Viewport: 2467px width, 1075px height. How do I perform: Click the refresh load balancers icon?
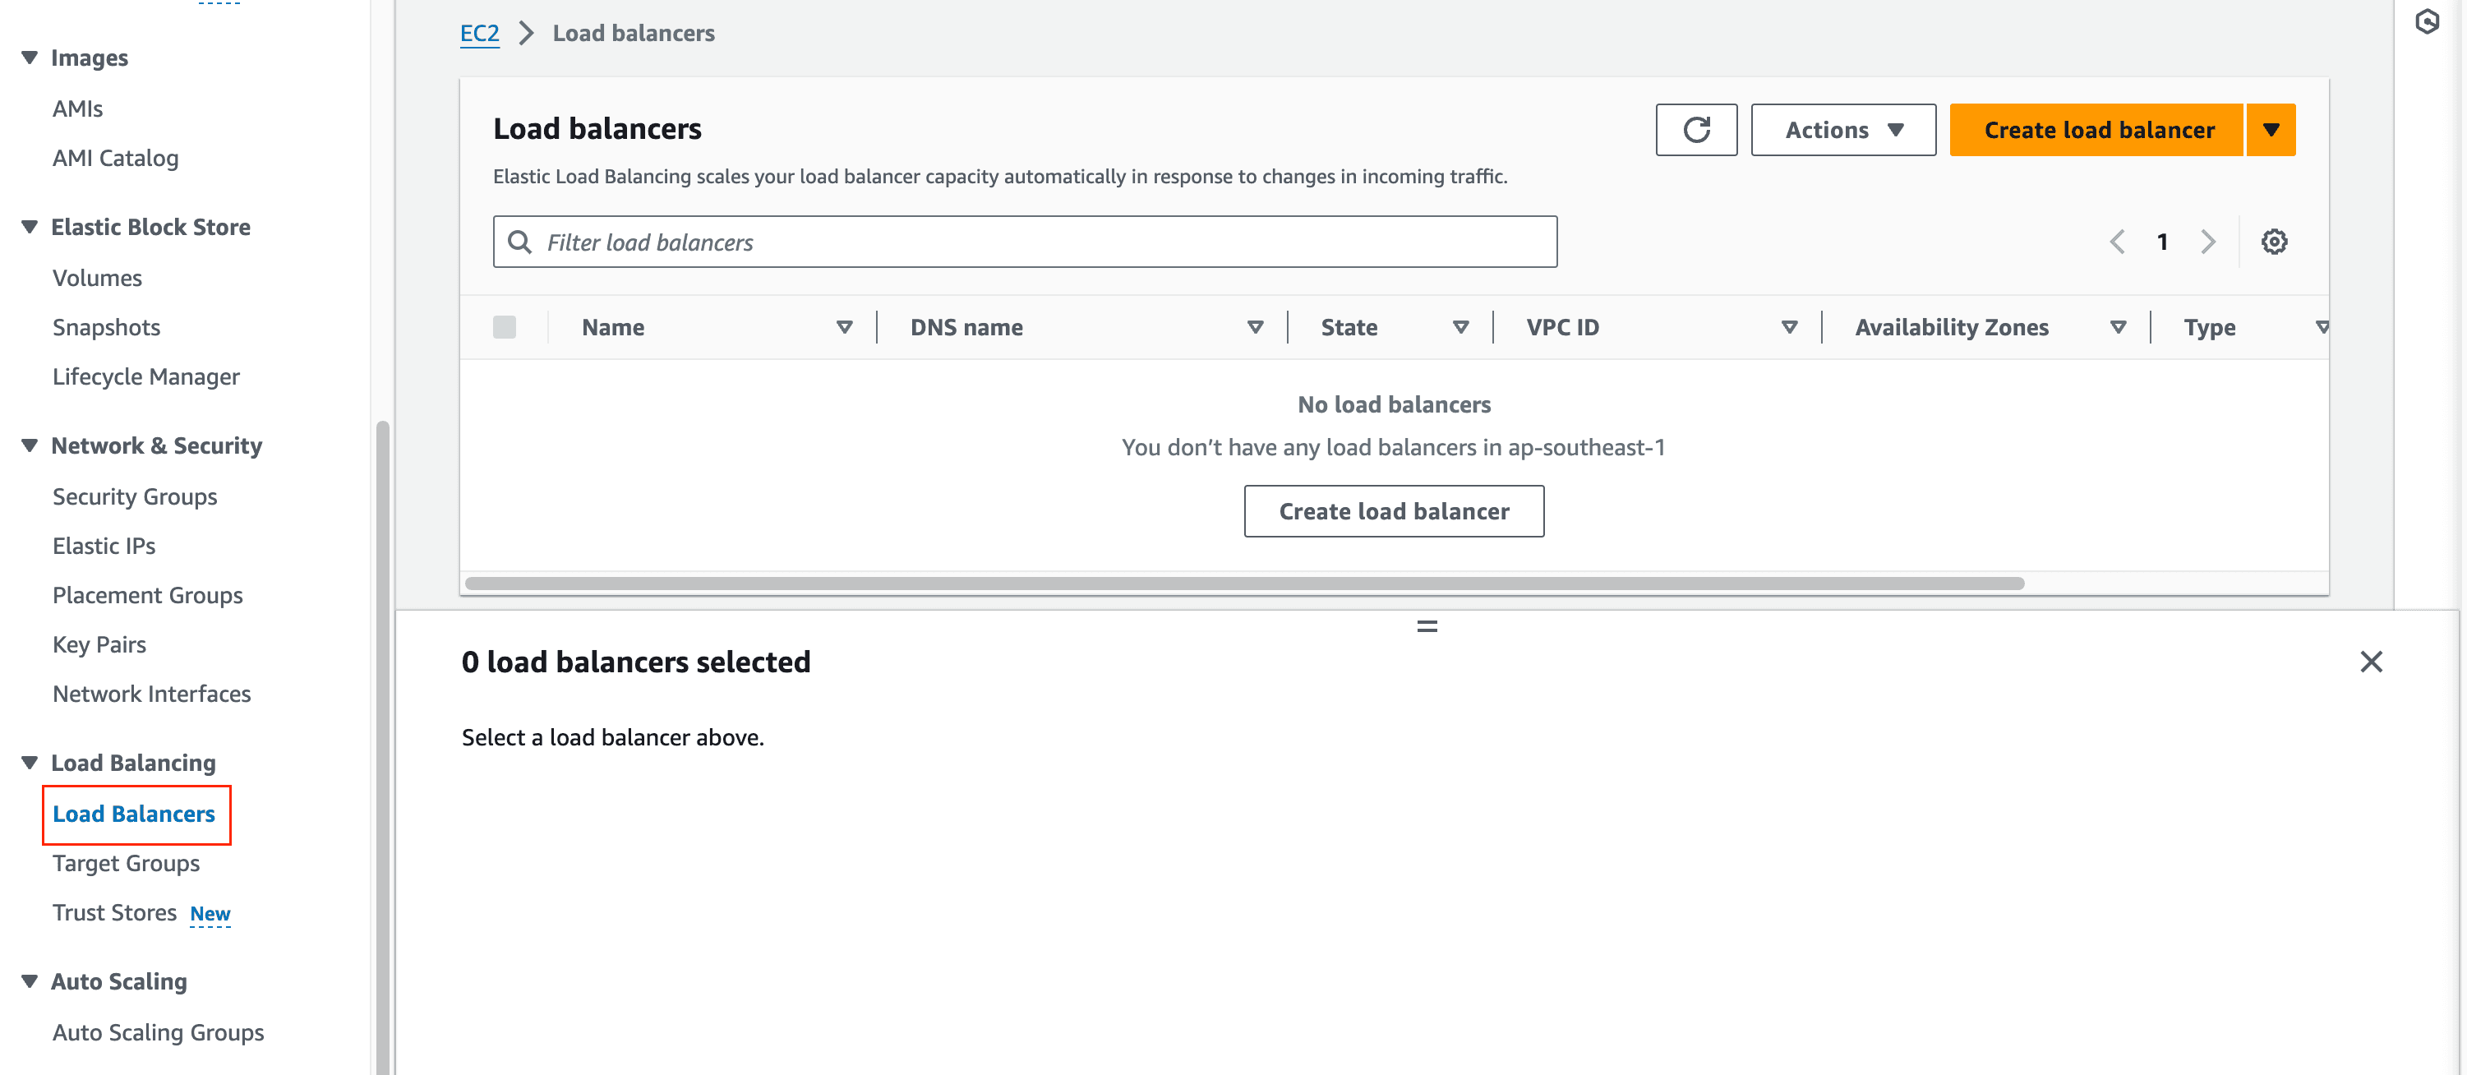point(1695,131)
